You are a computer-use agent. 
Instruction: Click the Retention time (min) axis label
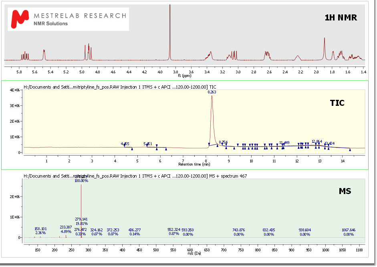194,164
